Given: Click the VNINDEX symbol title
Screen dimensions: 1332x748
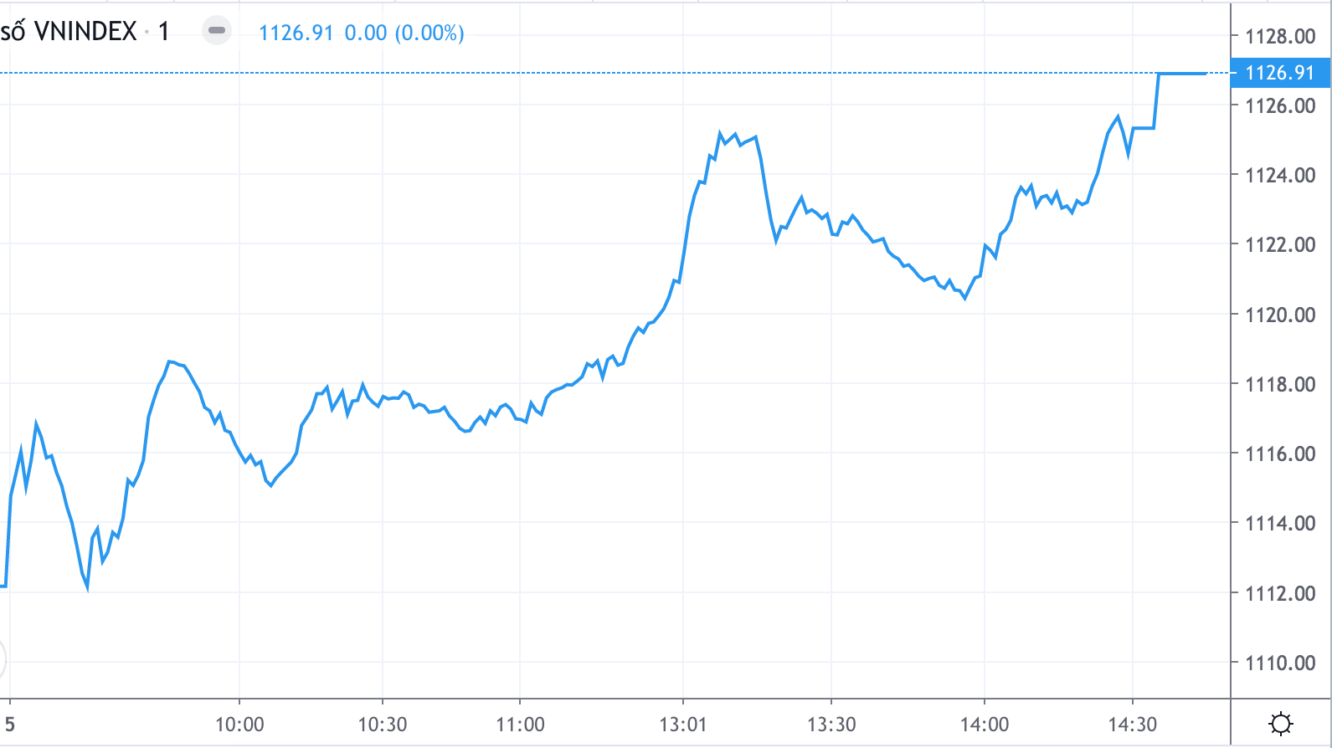Looking at the screenshot, I should click(85, 32).
